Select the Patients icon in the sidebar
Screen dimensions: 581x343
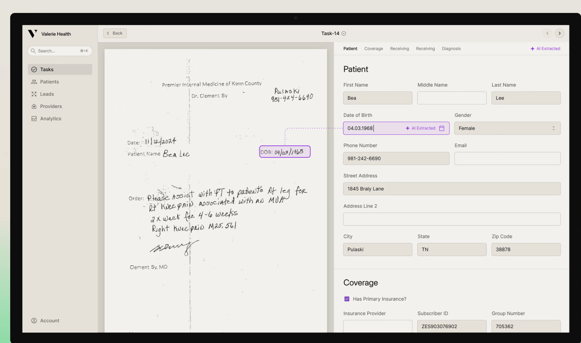pyautogui.click(x=34, y=82)
